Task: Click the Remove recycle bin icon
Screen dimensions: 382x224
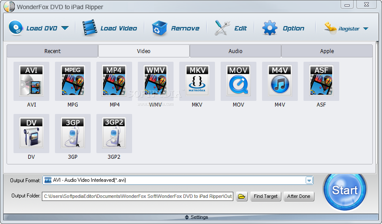Action: (x=159, y=28)
